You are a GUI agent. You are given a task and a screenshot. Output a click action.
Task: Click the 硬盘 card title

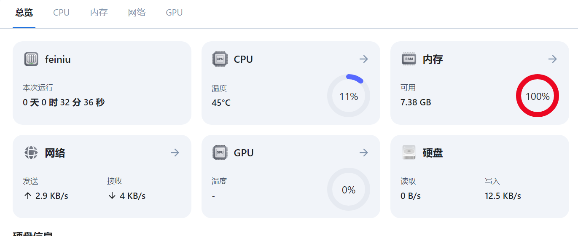433,153
